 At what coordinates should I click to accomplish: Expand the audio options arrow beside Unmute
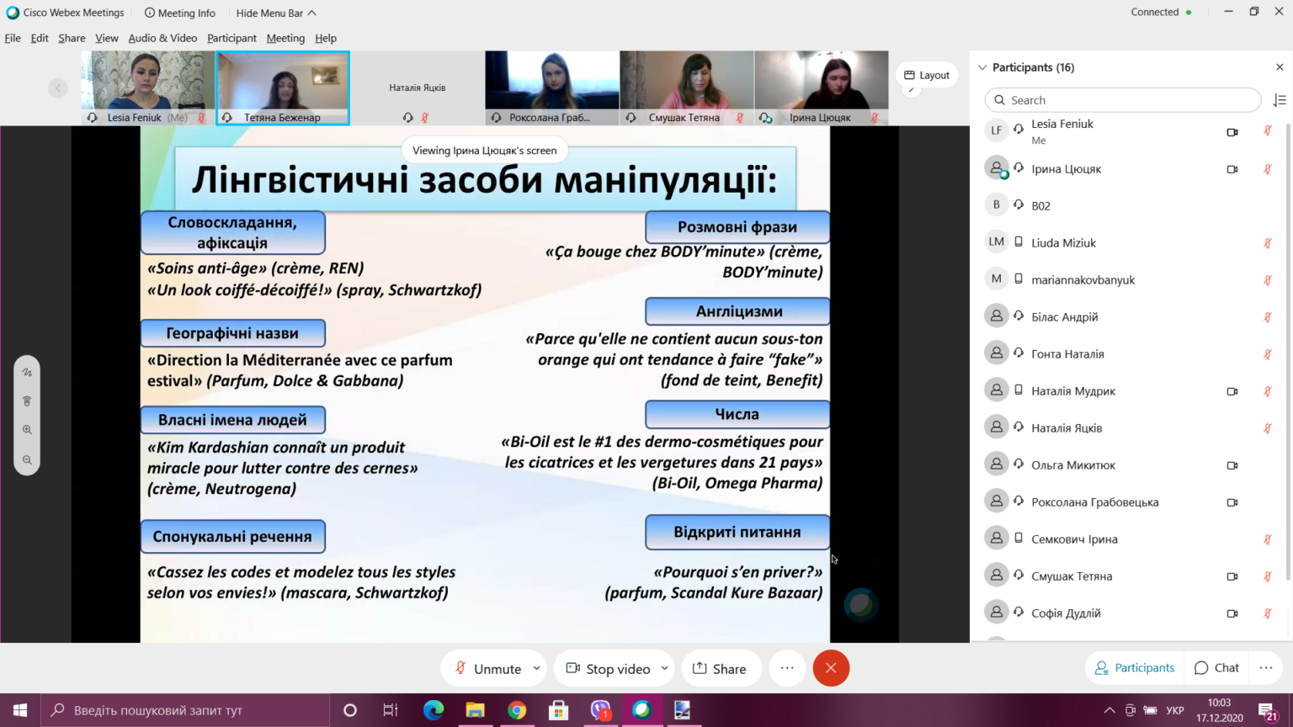[536, 668]
